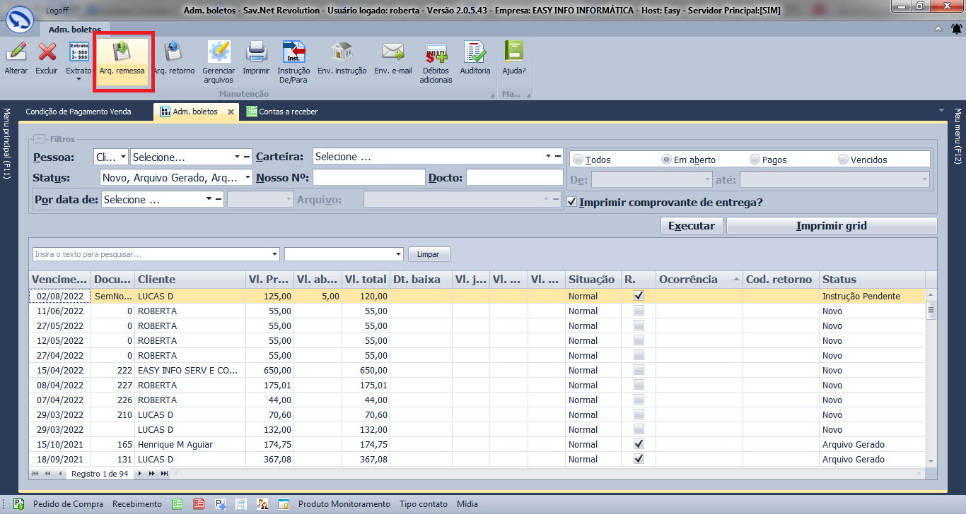The image size is (966, 514).
Task: Click the Imprimir grid button
Action: point(831,226)
